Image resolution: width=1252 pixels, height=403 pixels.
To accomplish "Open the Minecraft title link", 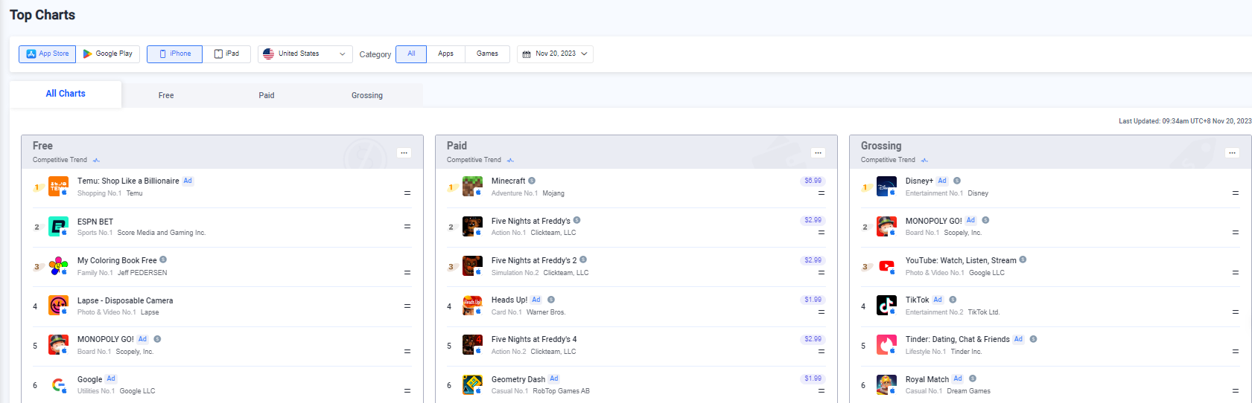I will tap(508, 181).
